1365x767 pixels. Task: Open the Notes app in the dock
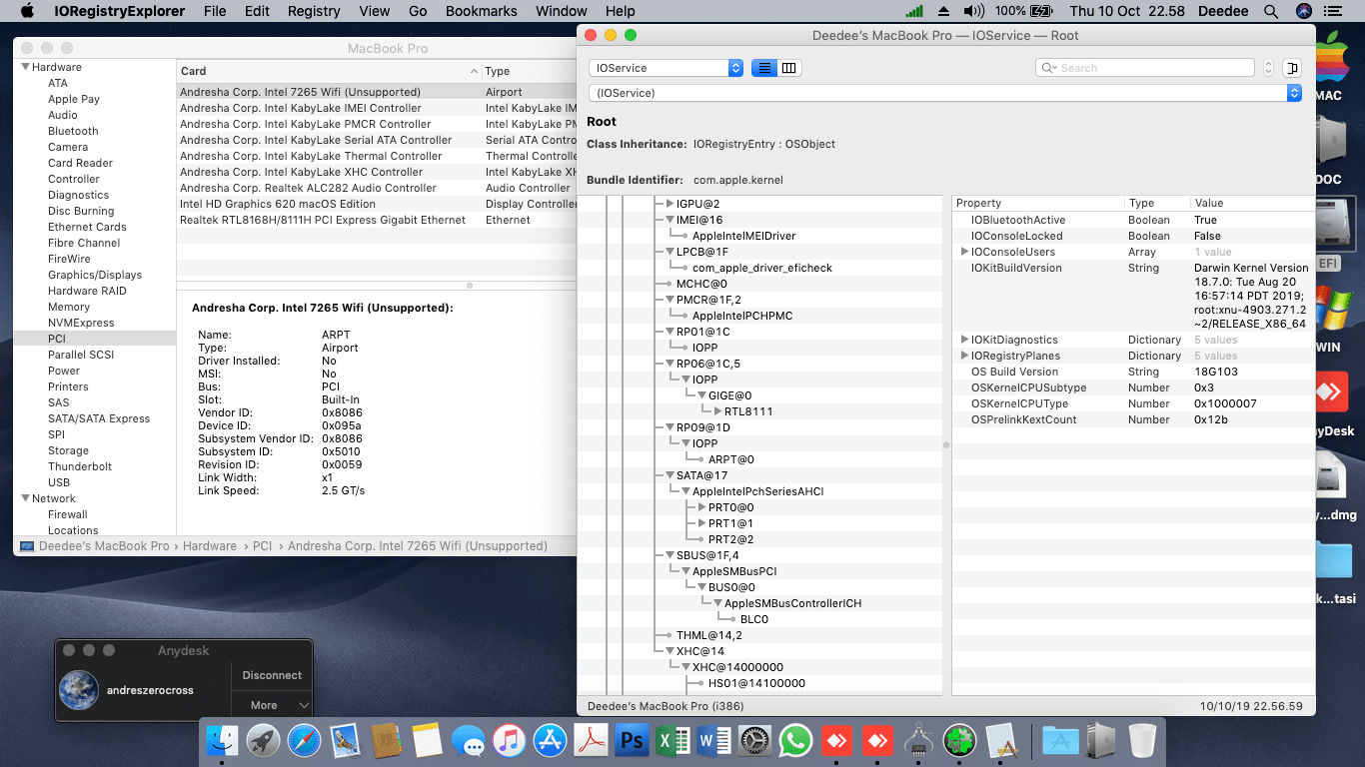pos(427,740)
